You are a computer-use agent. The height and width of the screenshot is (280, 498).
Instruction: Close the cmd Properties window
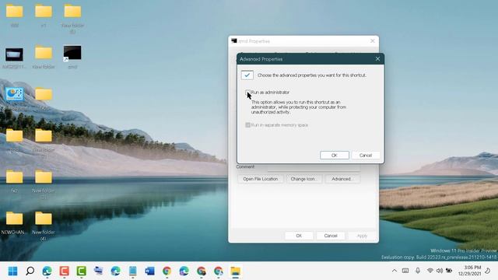[373, 41]
